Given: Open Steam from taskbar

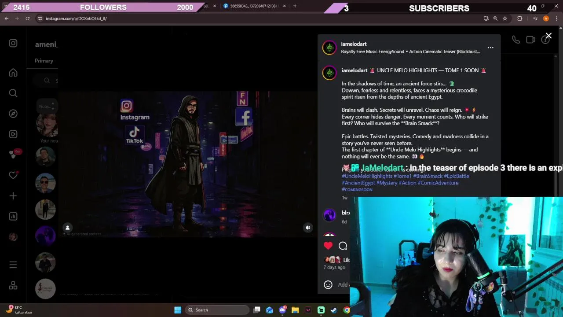Looking at the screenshot, I should click(x=334, y=310).
